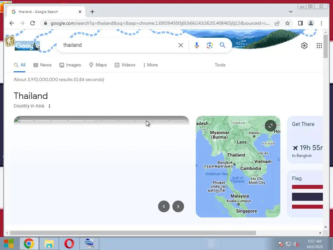
Task: View site information via the lock icon
Action: tap(46, 23)
